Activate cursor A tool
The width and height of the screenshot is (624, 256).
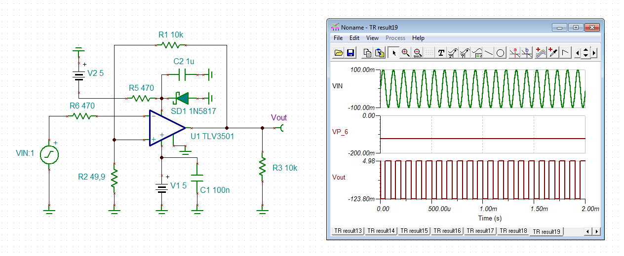[x=515, y=52]
